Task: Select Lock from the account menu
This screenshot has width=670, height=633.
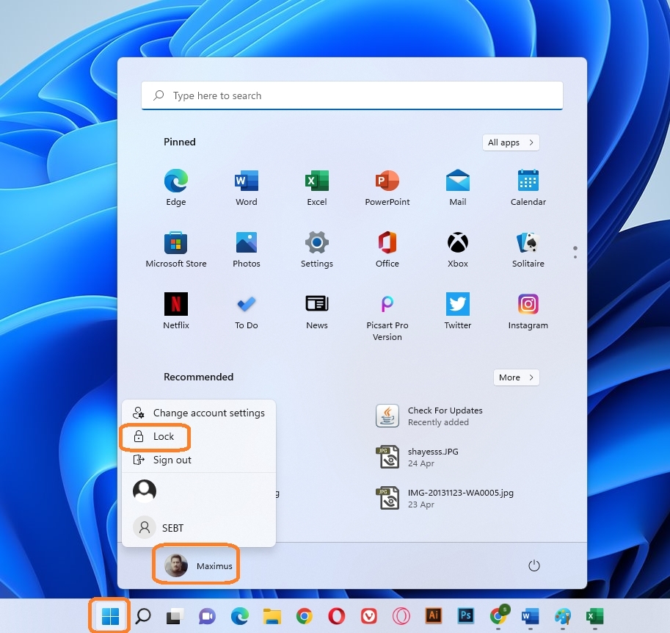Action: pos(163,437)
